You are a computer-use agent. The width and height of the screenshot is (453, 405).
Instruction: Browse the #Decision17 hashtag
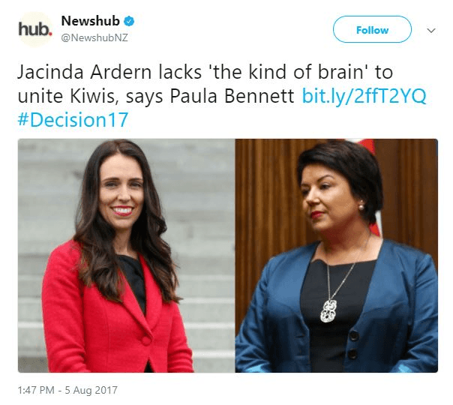click(x=73, y=120)
